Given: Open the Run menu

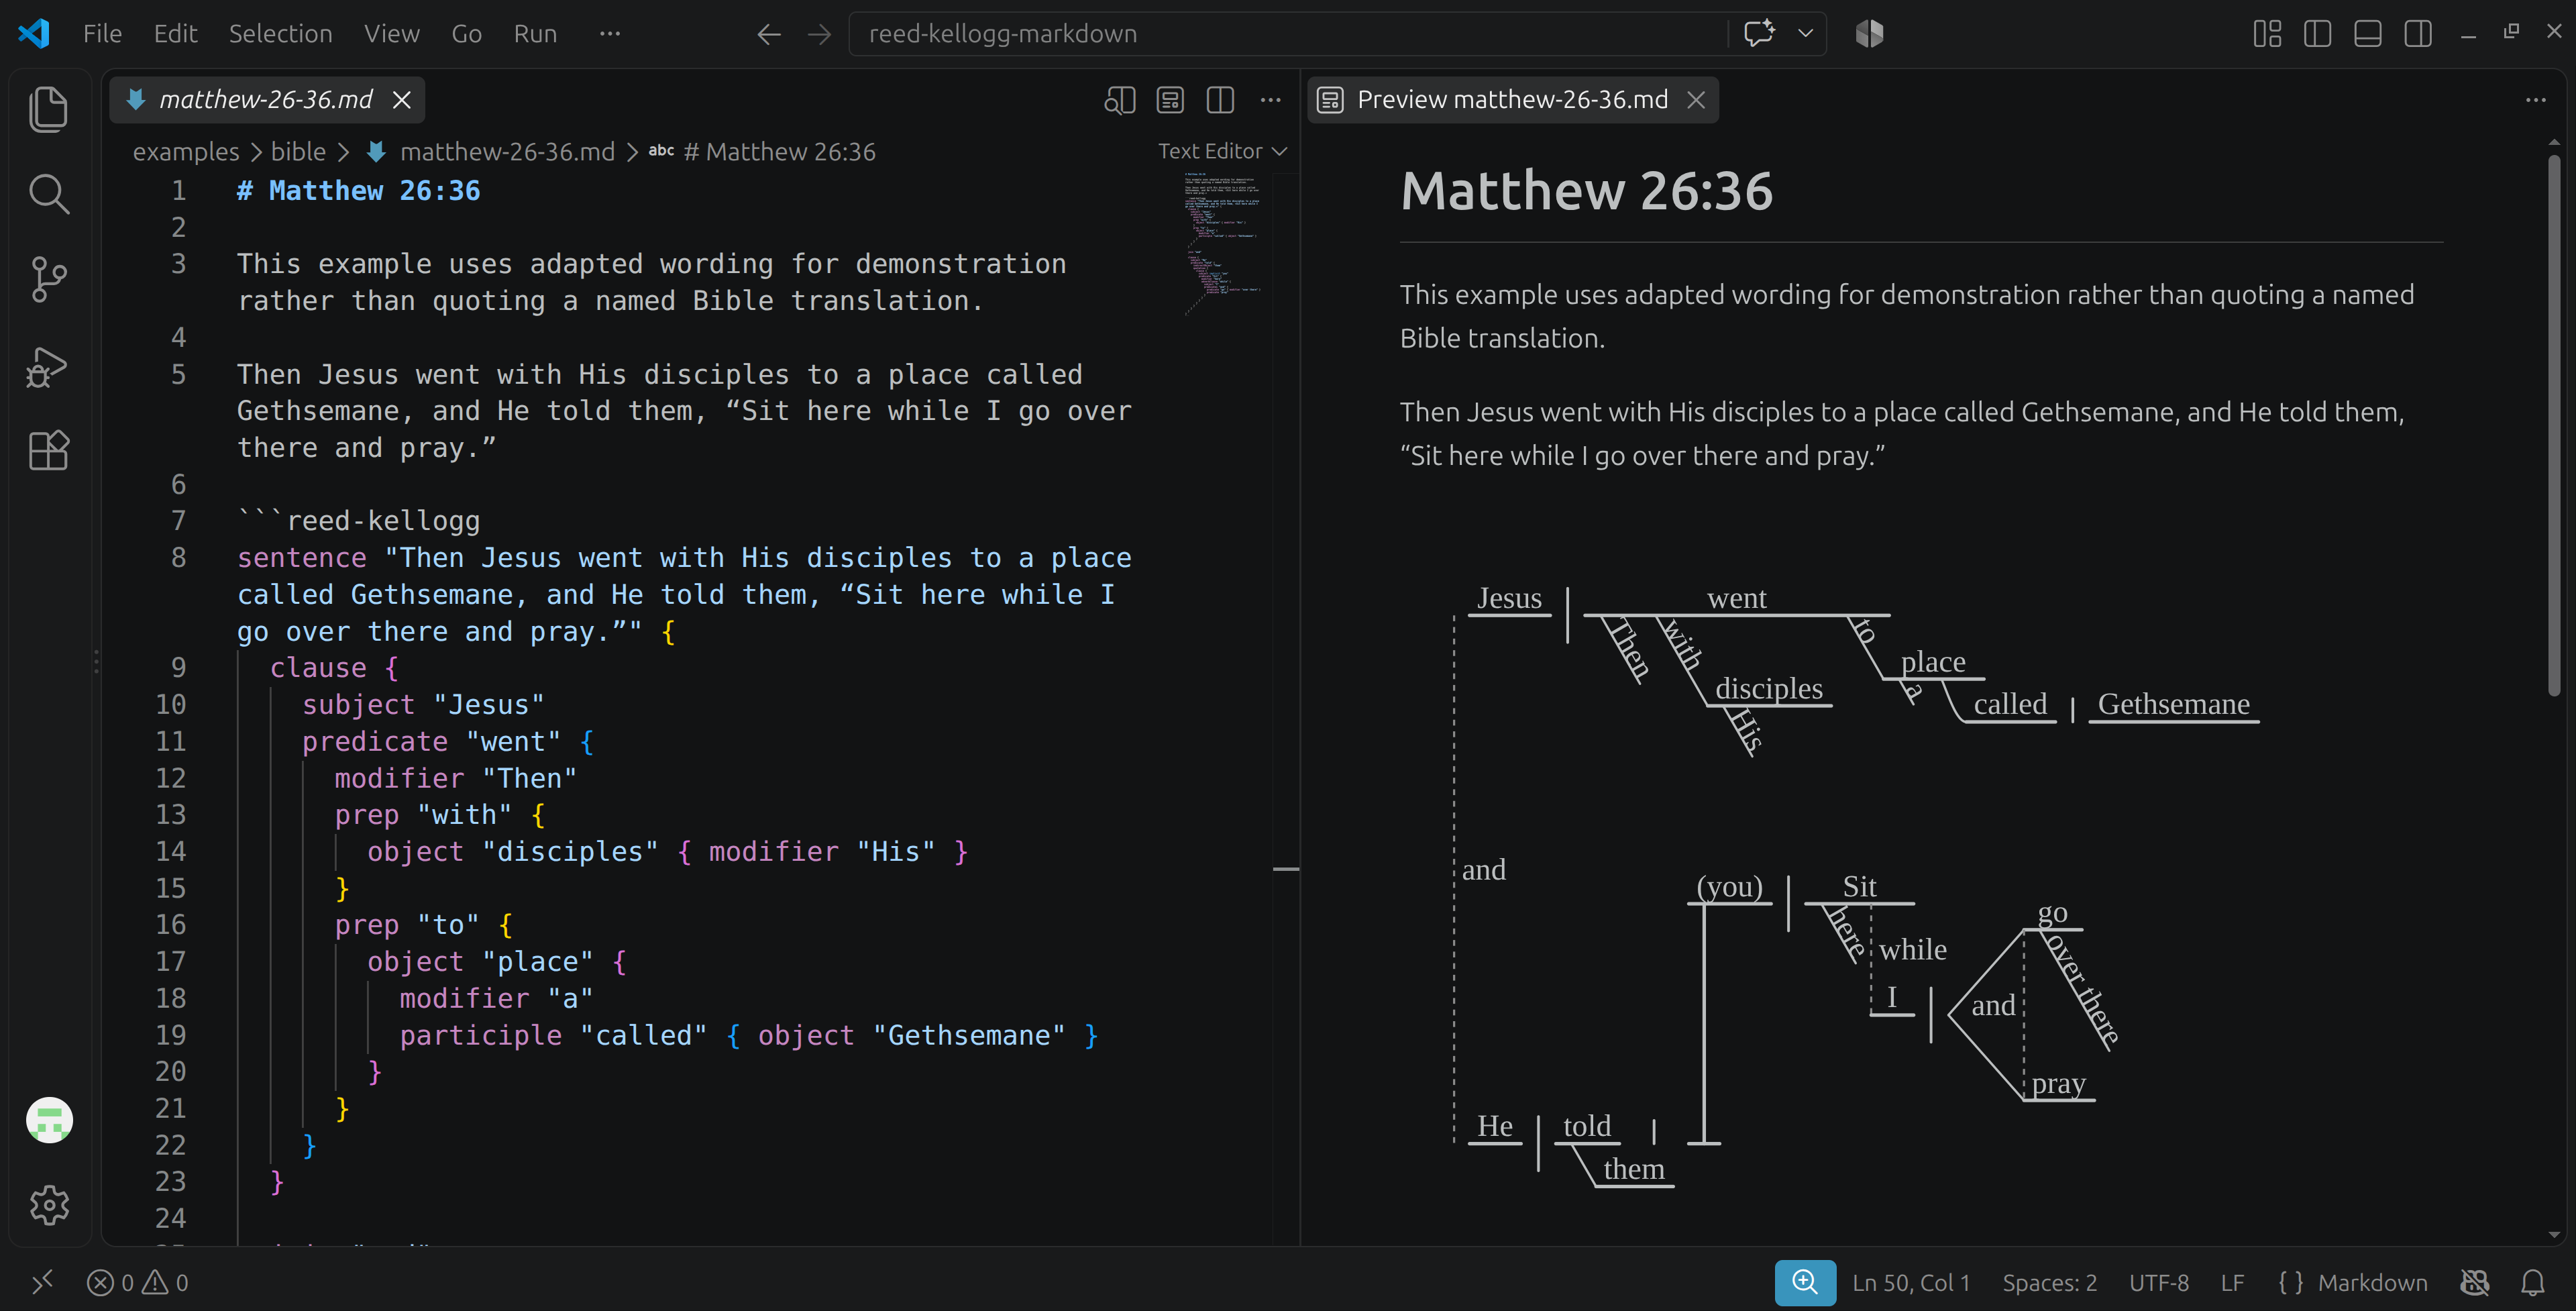Looking at the screenshot, I should [x=535, y=34].
